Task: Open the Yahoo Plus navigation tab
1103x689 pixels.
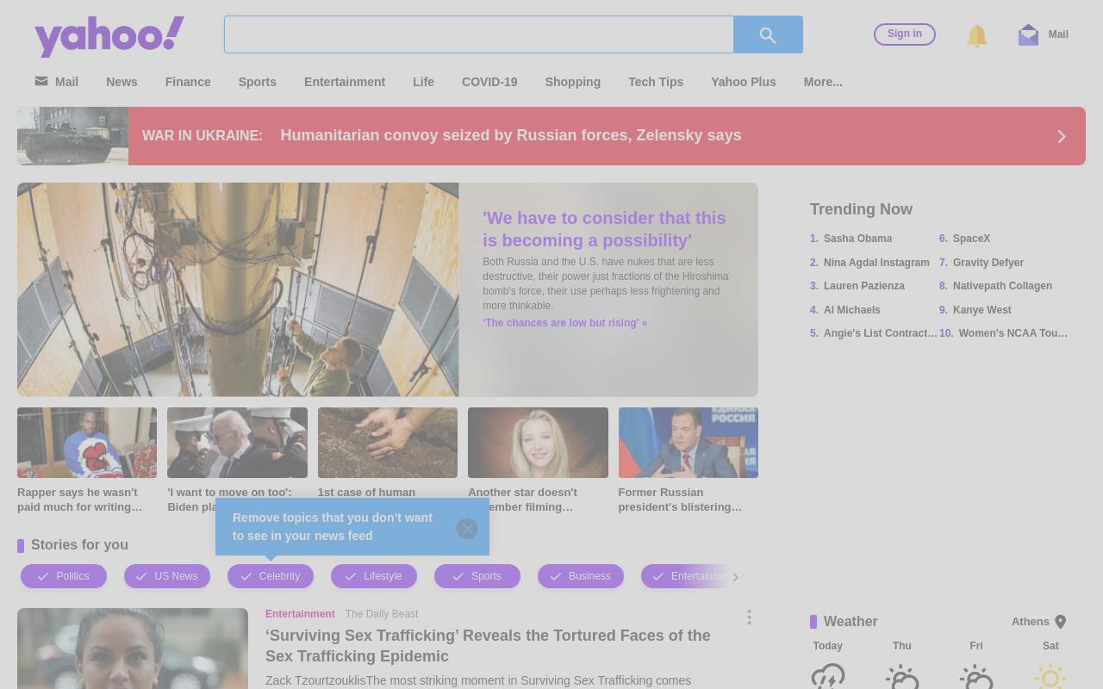Action: [x=744, y=82]
